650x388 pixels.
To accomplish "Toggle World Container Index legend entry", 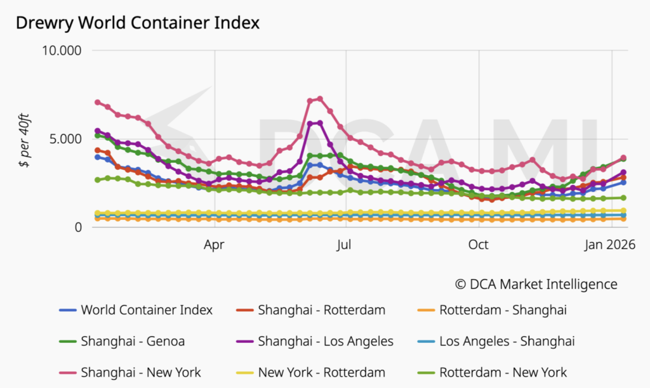I will [146, 310].
